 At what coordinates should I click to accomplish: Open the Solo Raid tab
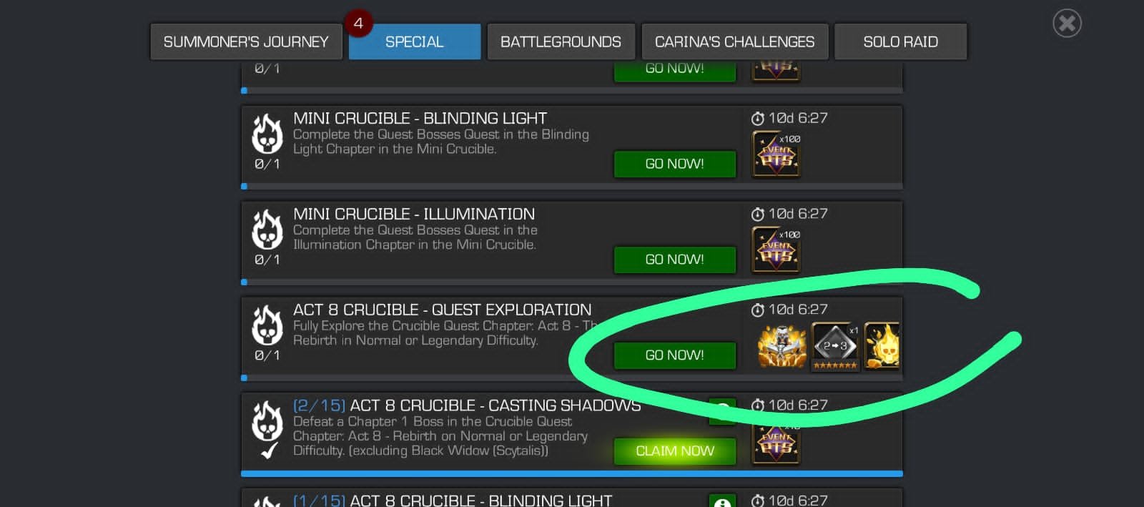(x=900, y=42)
